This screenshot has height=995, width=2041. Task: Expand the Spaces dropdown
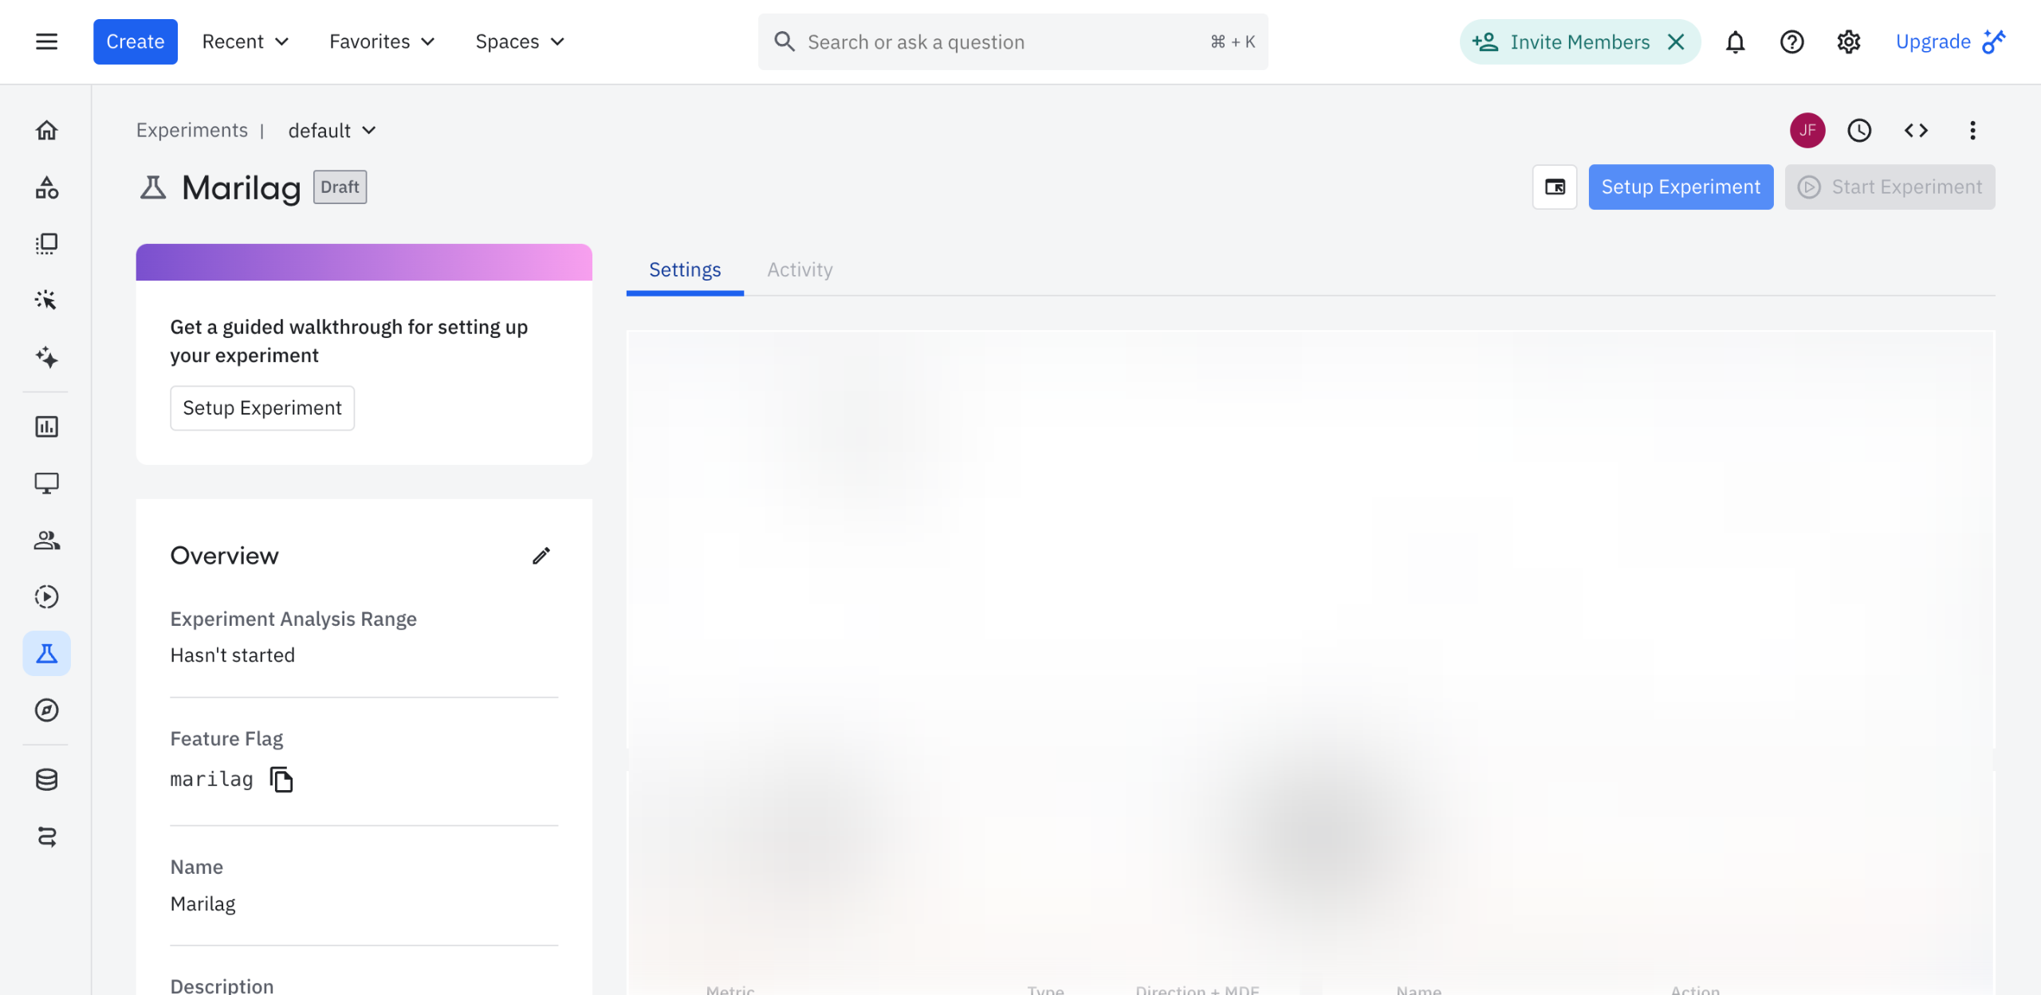coord(520,41)
